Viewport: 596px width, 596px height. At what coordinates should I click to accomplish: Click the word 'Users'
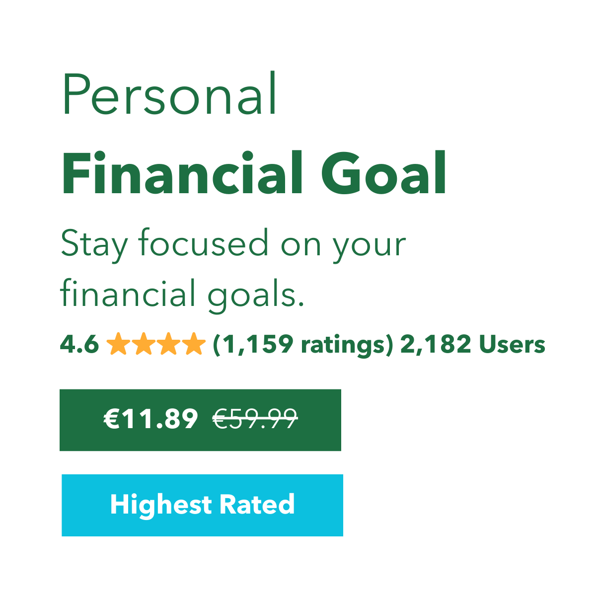click(512, 345)
